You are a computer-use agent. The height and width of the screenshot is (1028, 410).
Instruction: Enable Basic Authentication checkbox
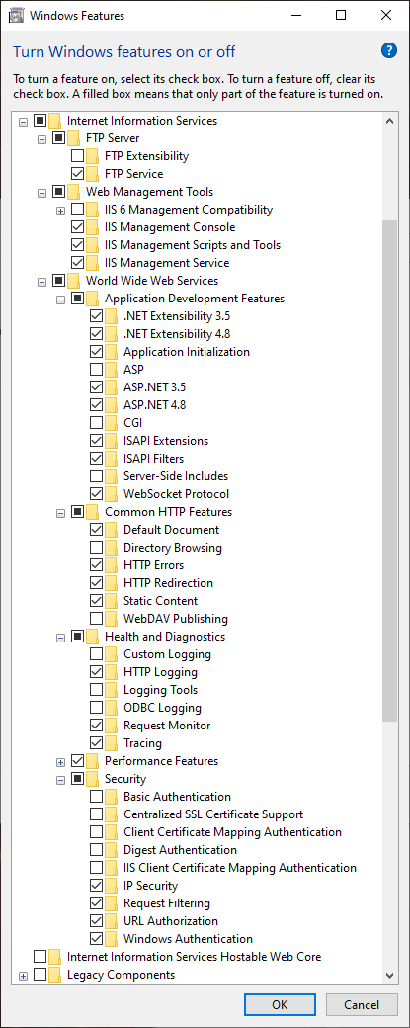point(96,797)
